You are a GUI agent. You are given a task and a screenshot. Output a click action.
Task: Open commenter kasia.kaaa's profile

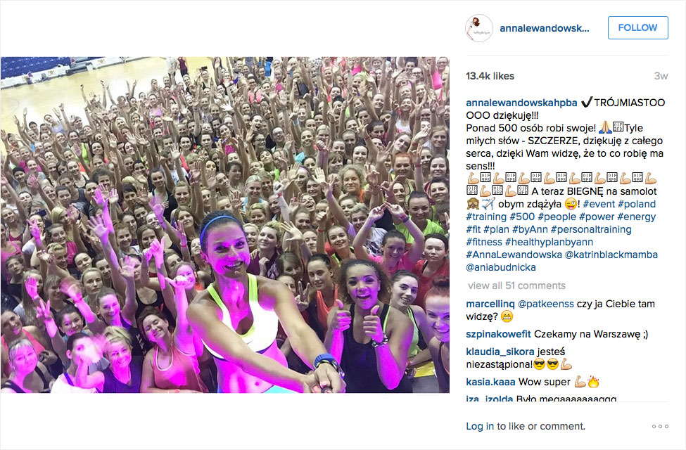point(490,382)
